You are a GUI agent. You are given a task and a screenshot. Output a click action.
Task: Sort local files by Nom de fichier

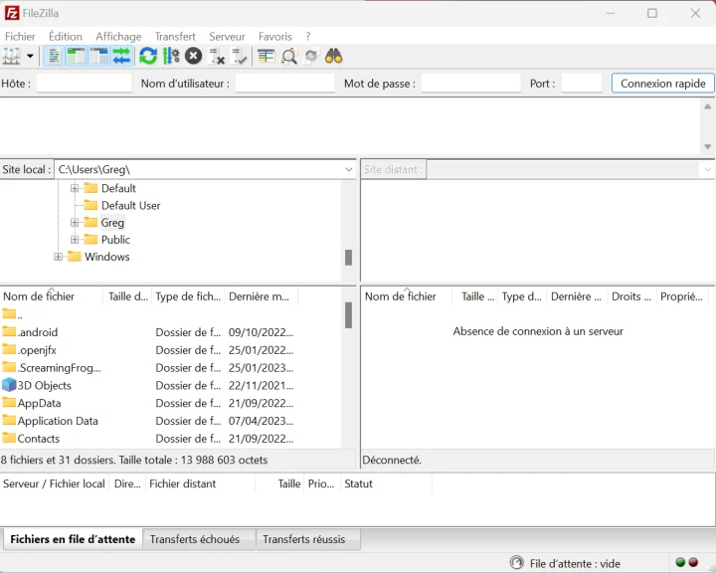click(52, 296)
